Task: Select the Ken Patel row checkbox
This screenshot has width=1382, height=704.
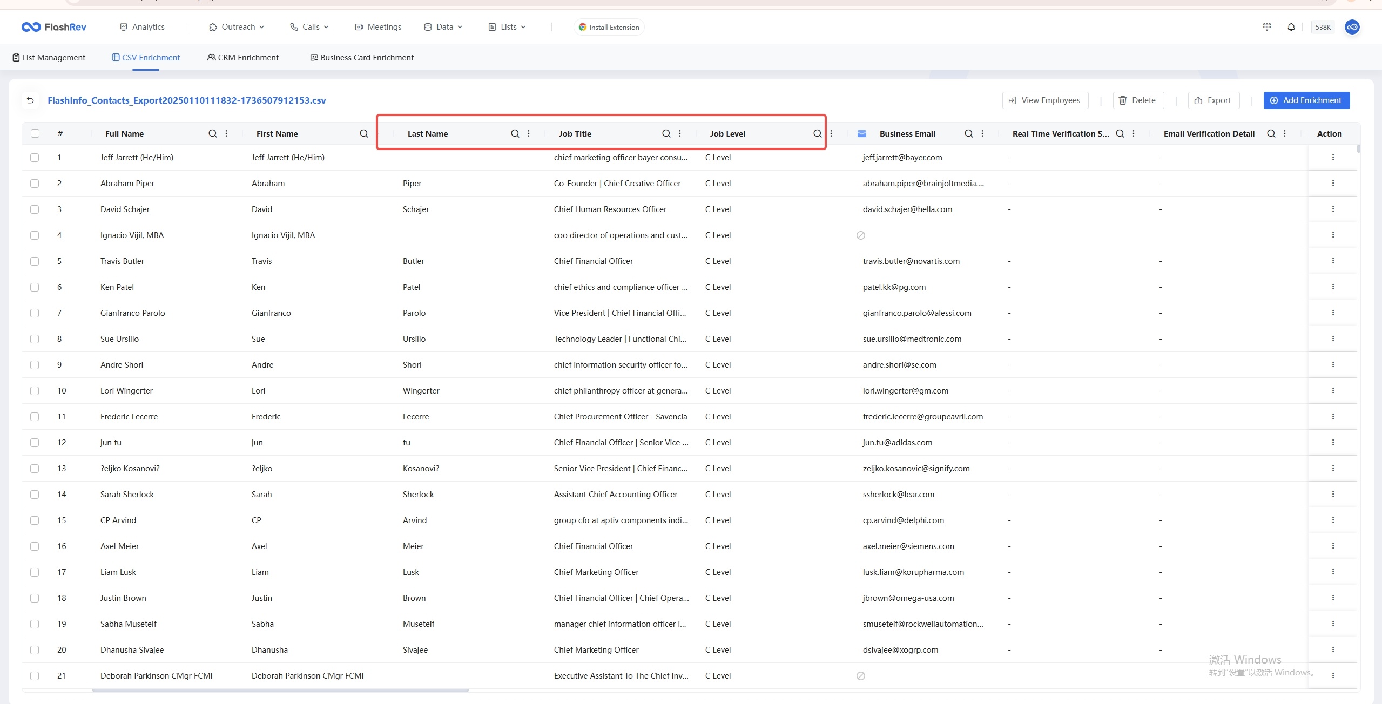Action: coord(35,287)
